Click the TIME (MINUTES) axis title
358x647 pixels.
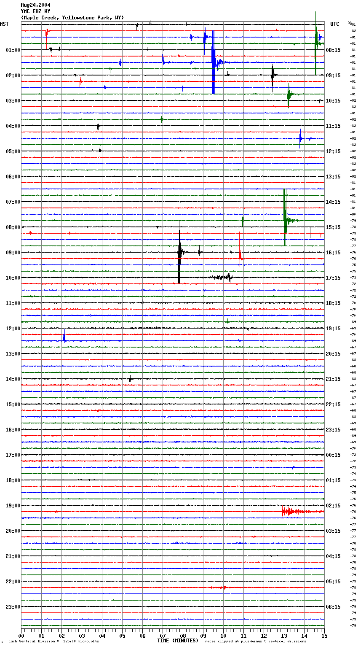[x=178, y=641]
